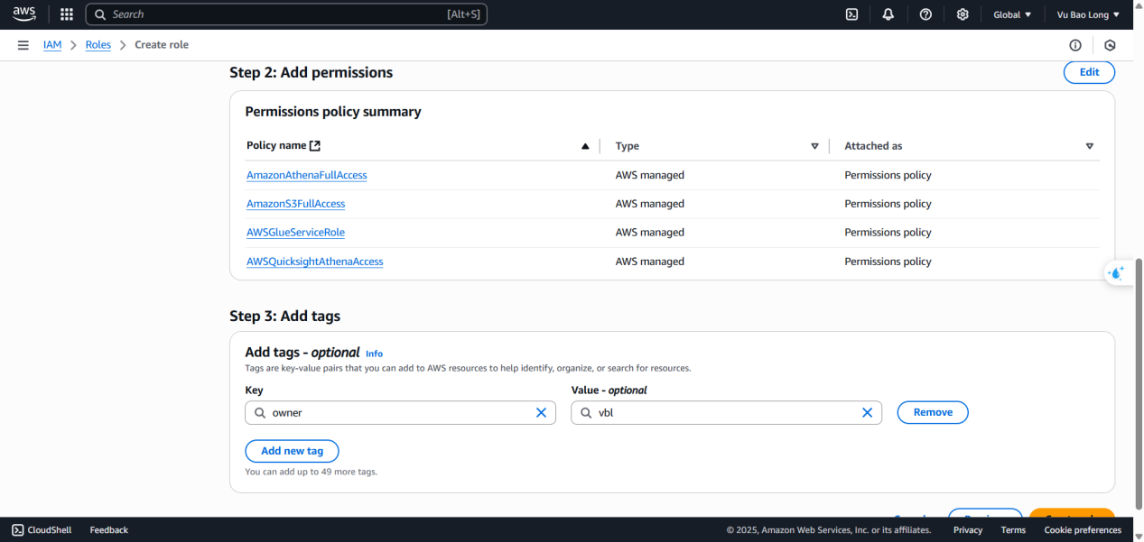Open the AmazonS3FullAccess policy

pyautogui.click(x=296, y=204)
